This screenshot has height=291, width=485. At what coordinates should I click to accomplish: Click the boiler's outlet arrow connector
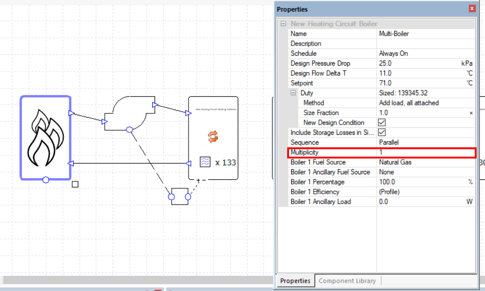click(72, 113)
